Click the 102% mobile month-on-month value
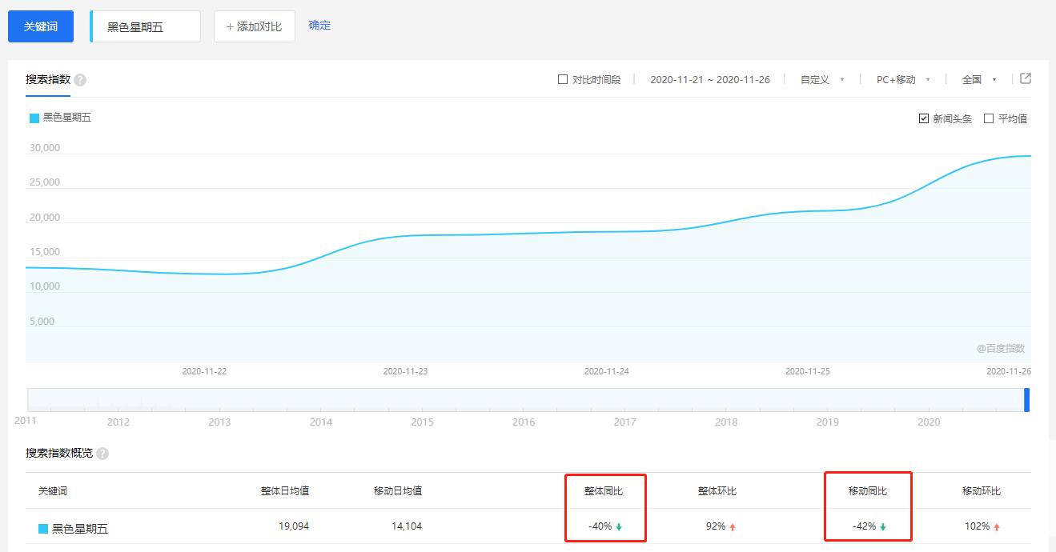The height and width of the screenshot is (552, 1056). (x=978, y=526)
